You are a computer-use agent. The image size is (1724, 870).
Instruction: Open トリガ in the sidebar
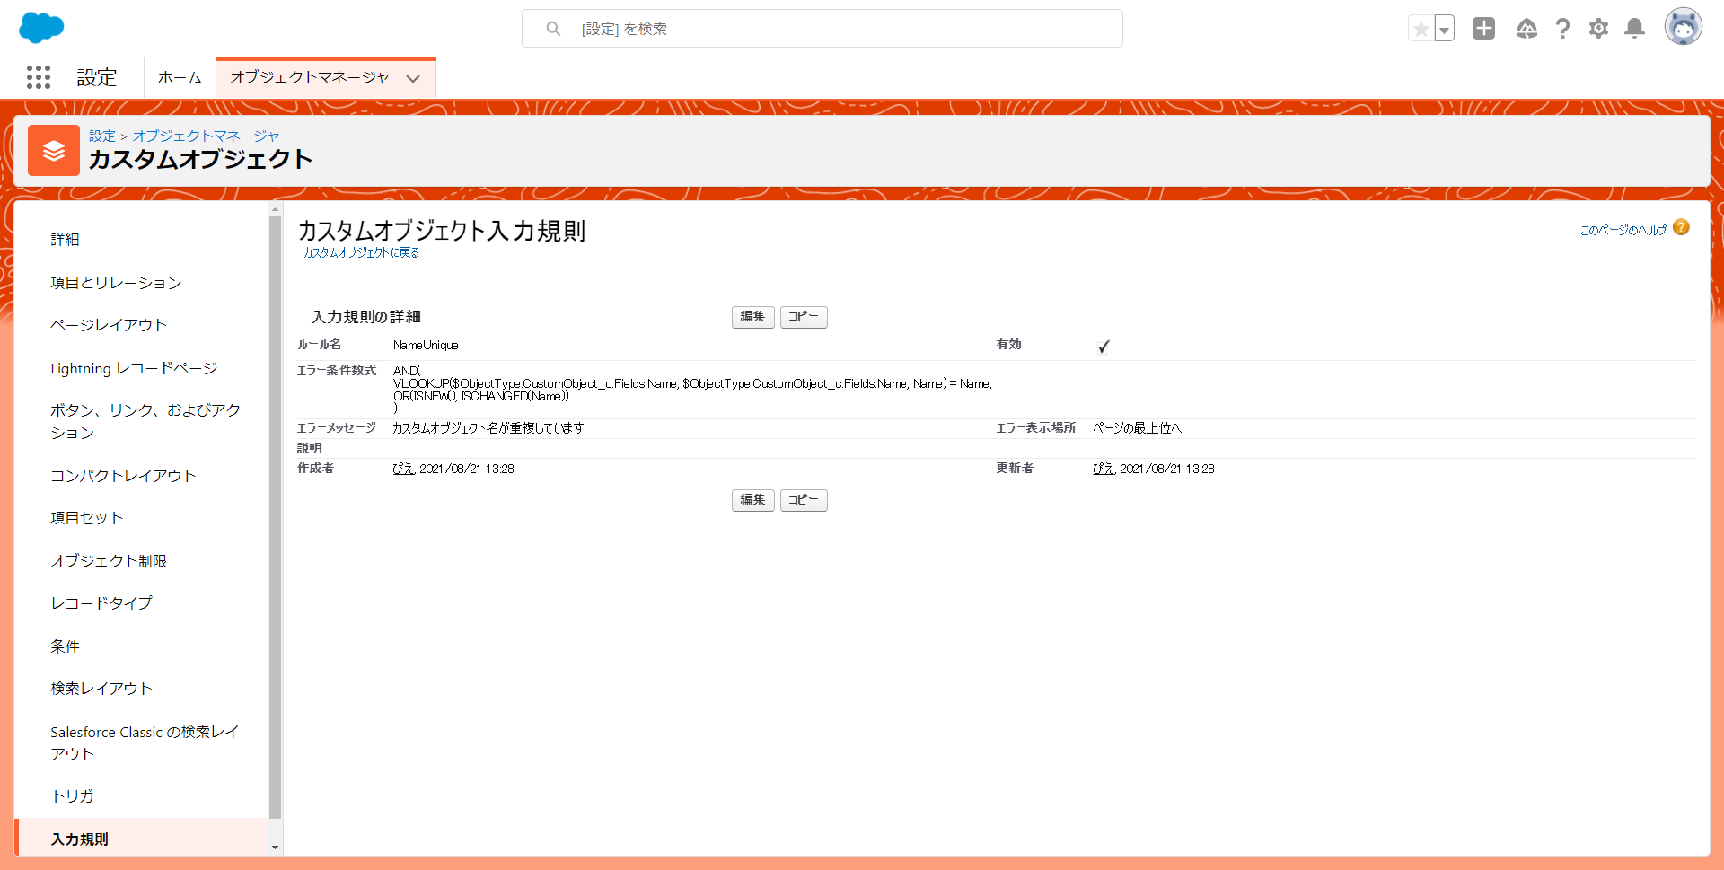coord(72,796)
